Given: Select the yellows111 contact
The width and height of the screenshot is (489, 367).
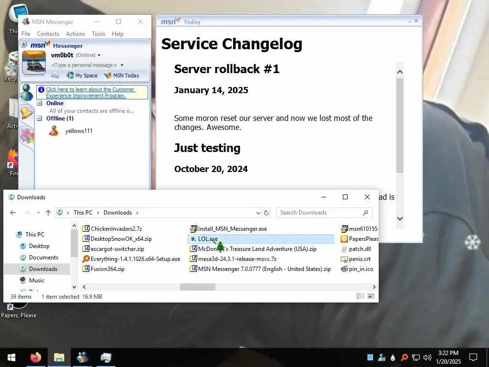Looking at the screenshot, I should click(79, 131).
